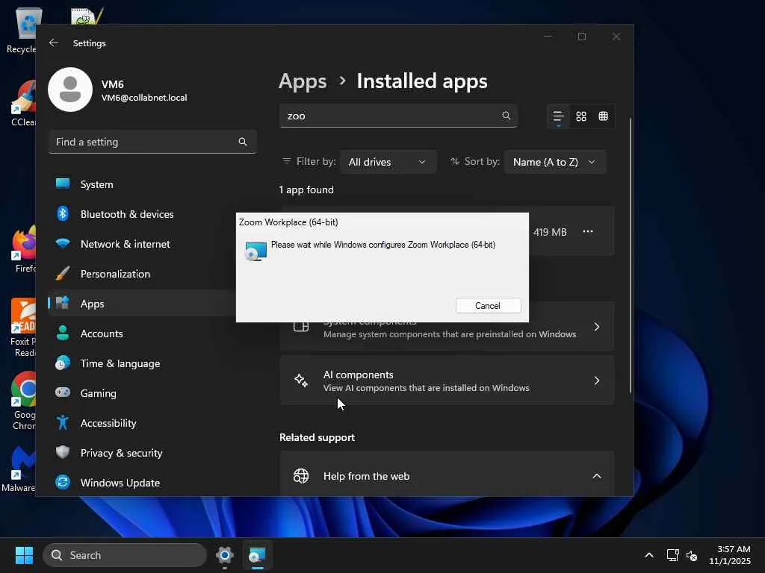Click the Help from the web globe icon
This screenshot has height=573, width=765.
(301, 475)
